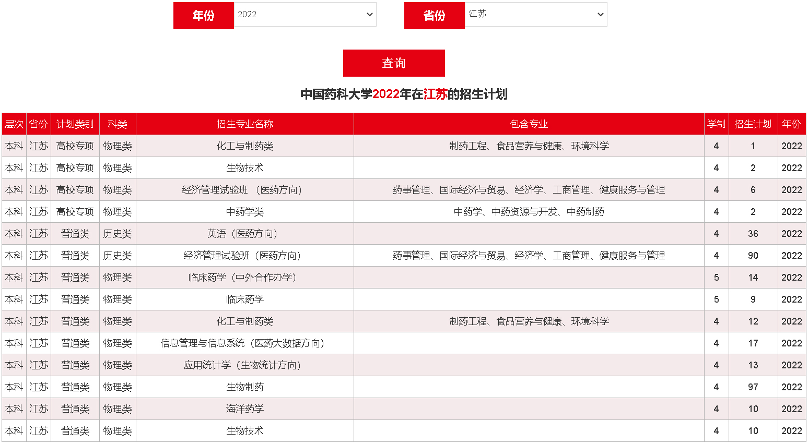The height and width of the screenshot is (444, 808).
Task: Click the 年份 column header in table
Action: 792,124
